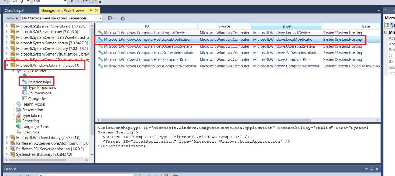Pin the Management Pack Browser tab
395x176 pixels.
tap(91, 10)
